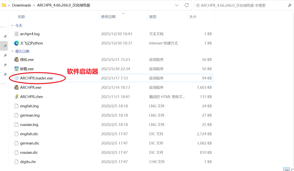Click the english.dic file icon
Screen dimensions: 294x171
point(17,134)
